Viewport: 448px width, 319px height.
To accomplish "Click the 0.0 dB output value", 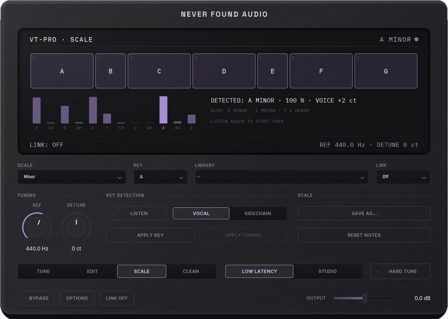I will (422, 298).
